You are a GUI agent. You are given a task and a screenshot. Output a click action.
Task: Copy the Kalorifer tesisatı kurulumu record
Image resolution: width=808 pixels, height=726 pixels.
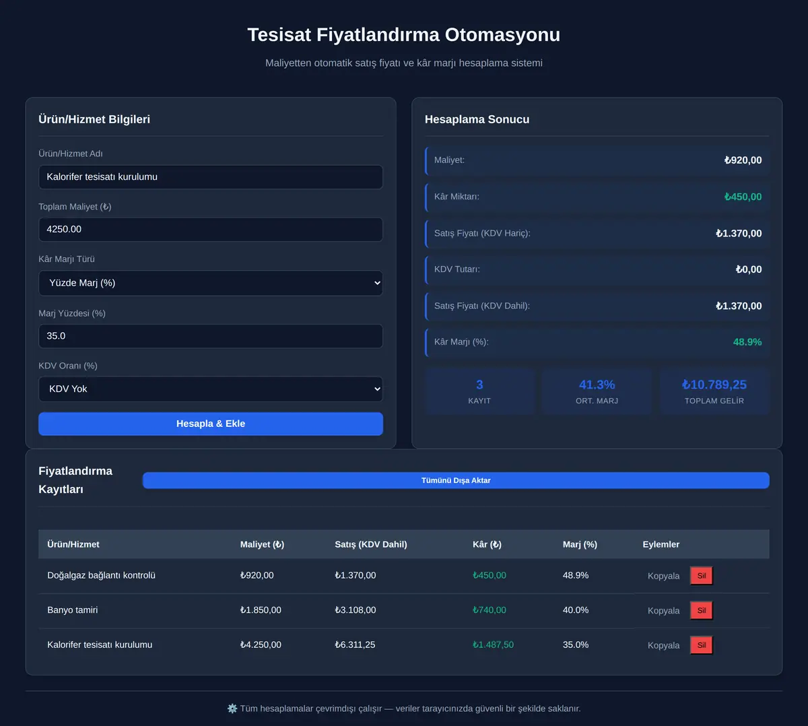click(663, 645)
